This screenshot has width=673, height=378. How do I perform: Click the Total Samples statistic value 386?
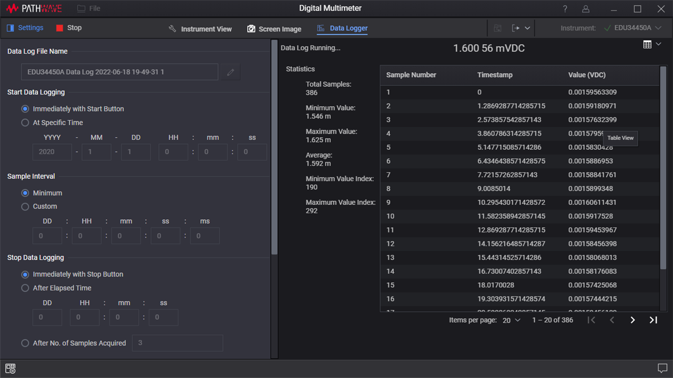pos(312,93)
